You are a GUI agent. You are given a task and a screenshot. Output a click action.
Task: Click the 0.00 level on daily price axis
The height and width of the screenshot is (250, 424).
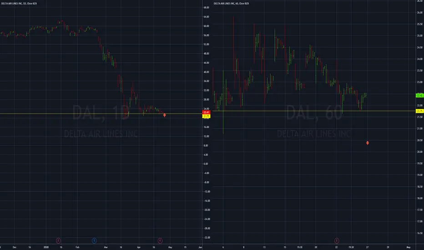[206, 164]
